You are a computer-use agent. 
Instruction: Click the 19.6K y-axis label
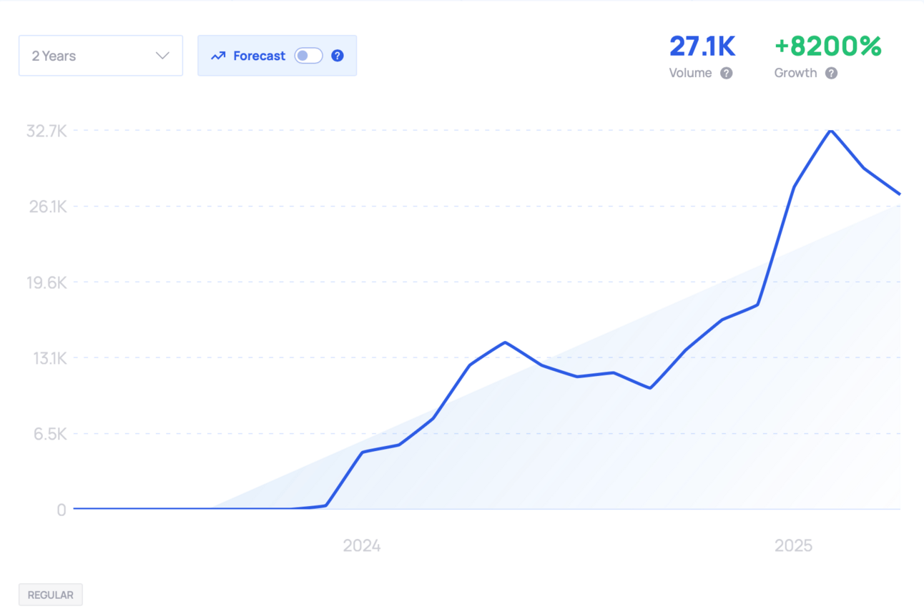(46, 282)
